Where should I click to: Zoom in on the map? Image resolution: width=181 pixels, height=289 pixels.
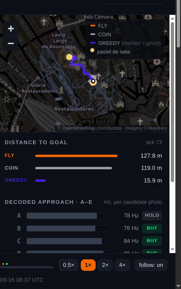click(11, 28)
